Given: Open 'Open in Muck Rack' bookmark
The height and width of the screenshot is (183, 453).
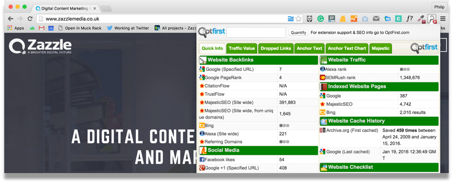Looking at the screenshot, I should click(x=80, y=28).
